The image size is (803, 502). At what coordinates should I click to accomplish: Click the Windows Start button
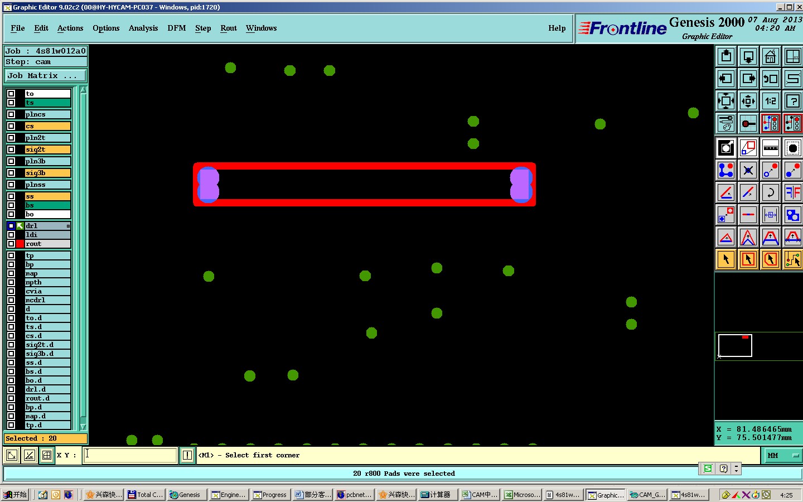tap(15, 495)
